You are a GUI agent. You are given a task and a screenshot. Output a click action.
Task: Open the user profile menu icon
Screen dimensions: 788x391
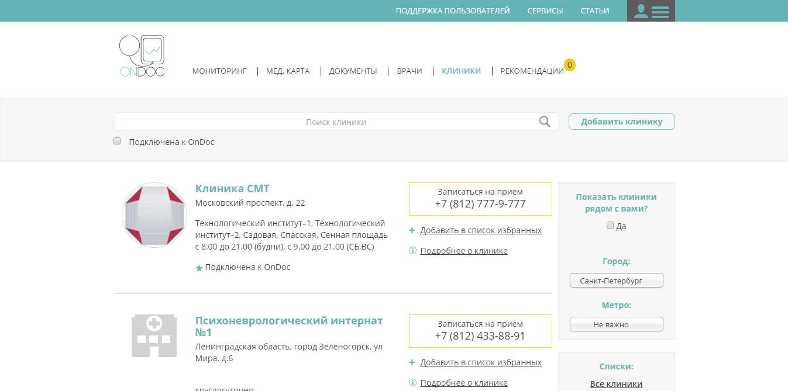(651, 11)
